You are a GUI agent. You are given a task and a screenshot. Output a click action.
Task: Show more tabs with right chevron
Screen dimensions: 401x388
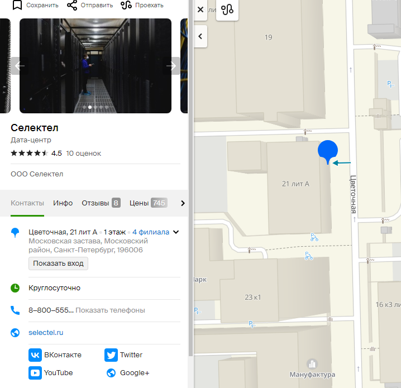click(183, 203)
